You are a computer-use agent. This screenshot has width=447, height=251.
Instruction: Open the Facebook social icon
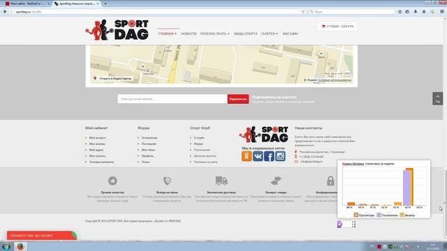click(x=269, y=156)
